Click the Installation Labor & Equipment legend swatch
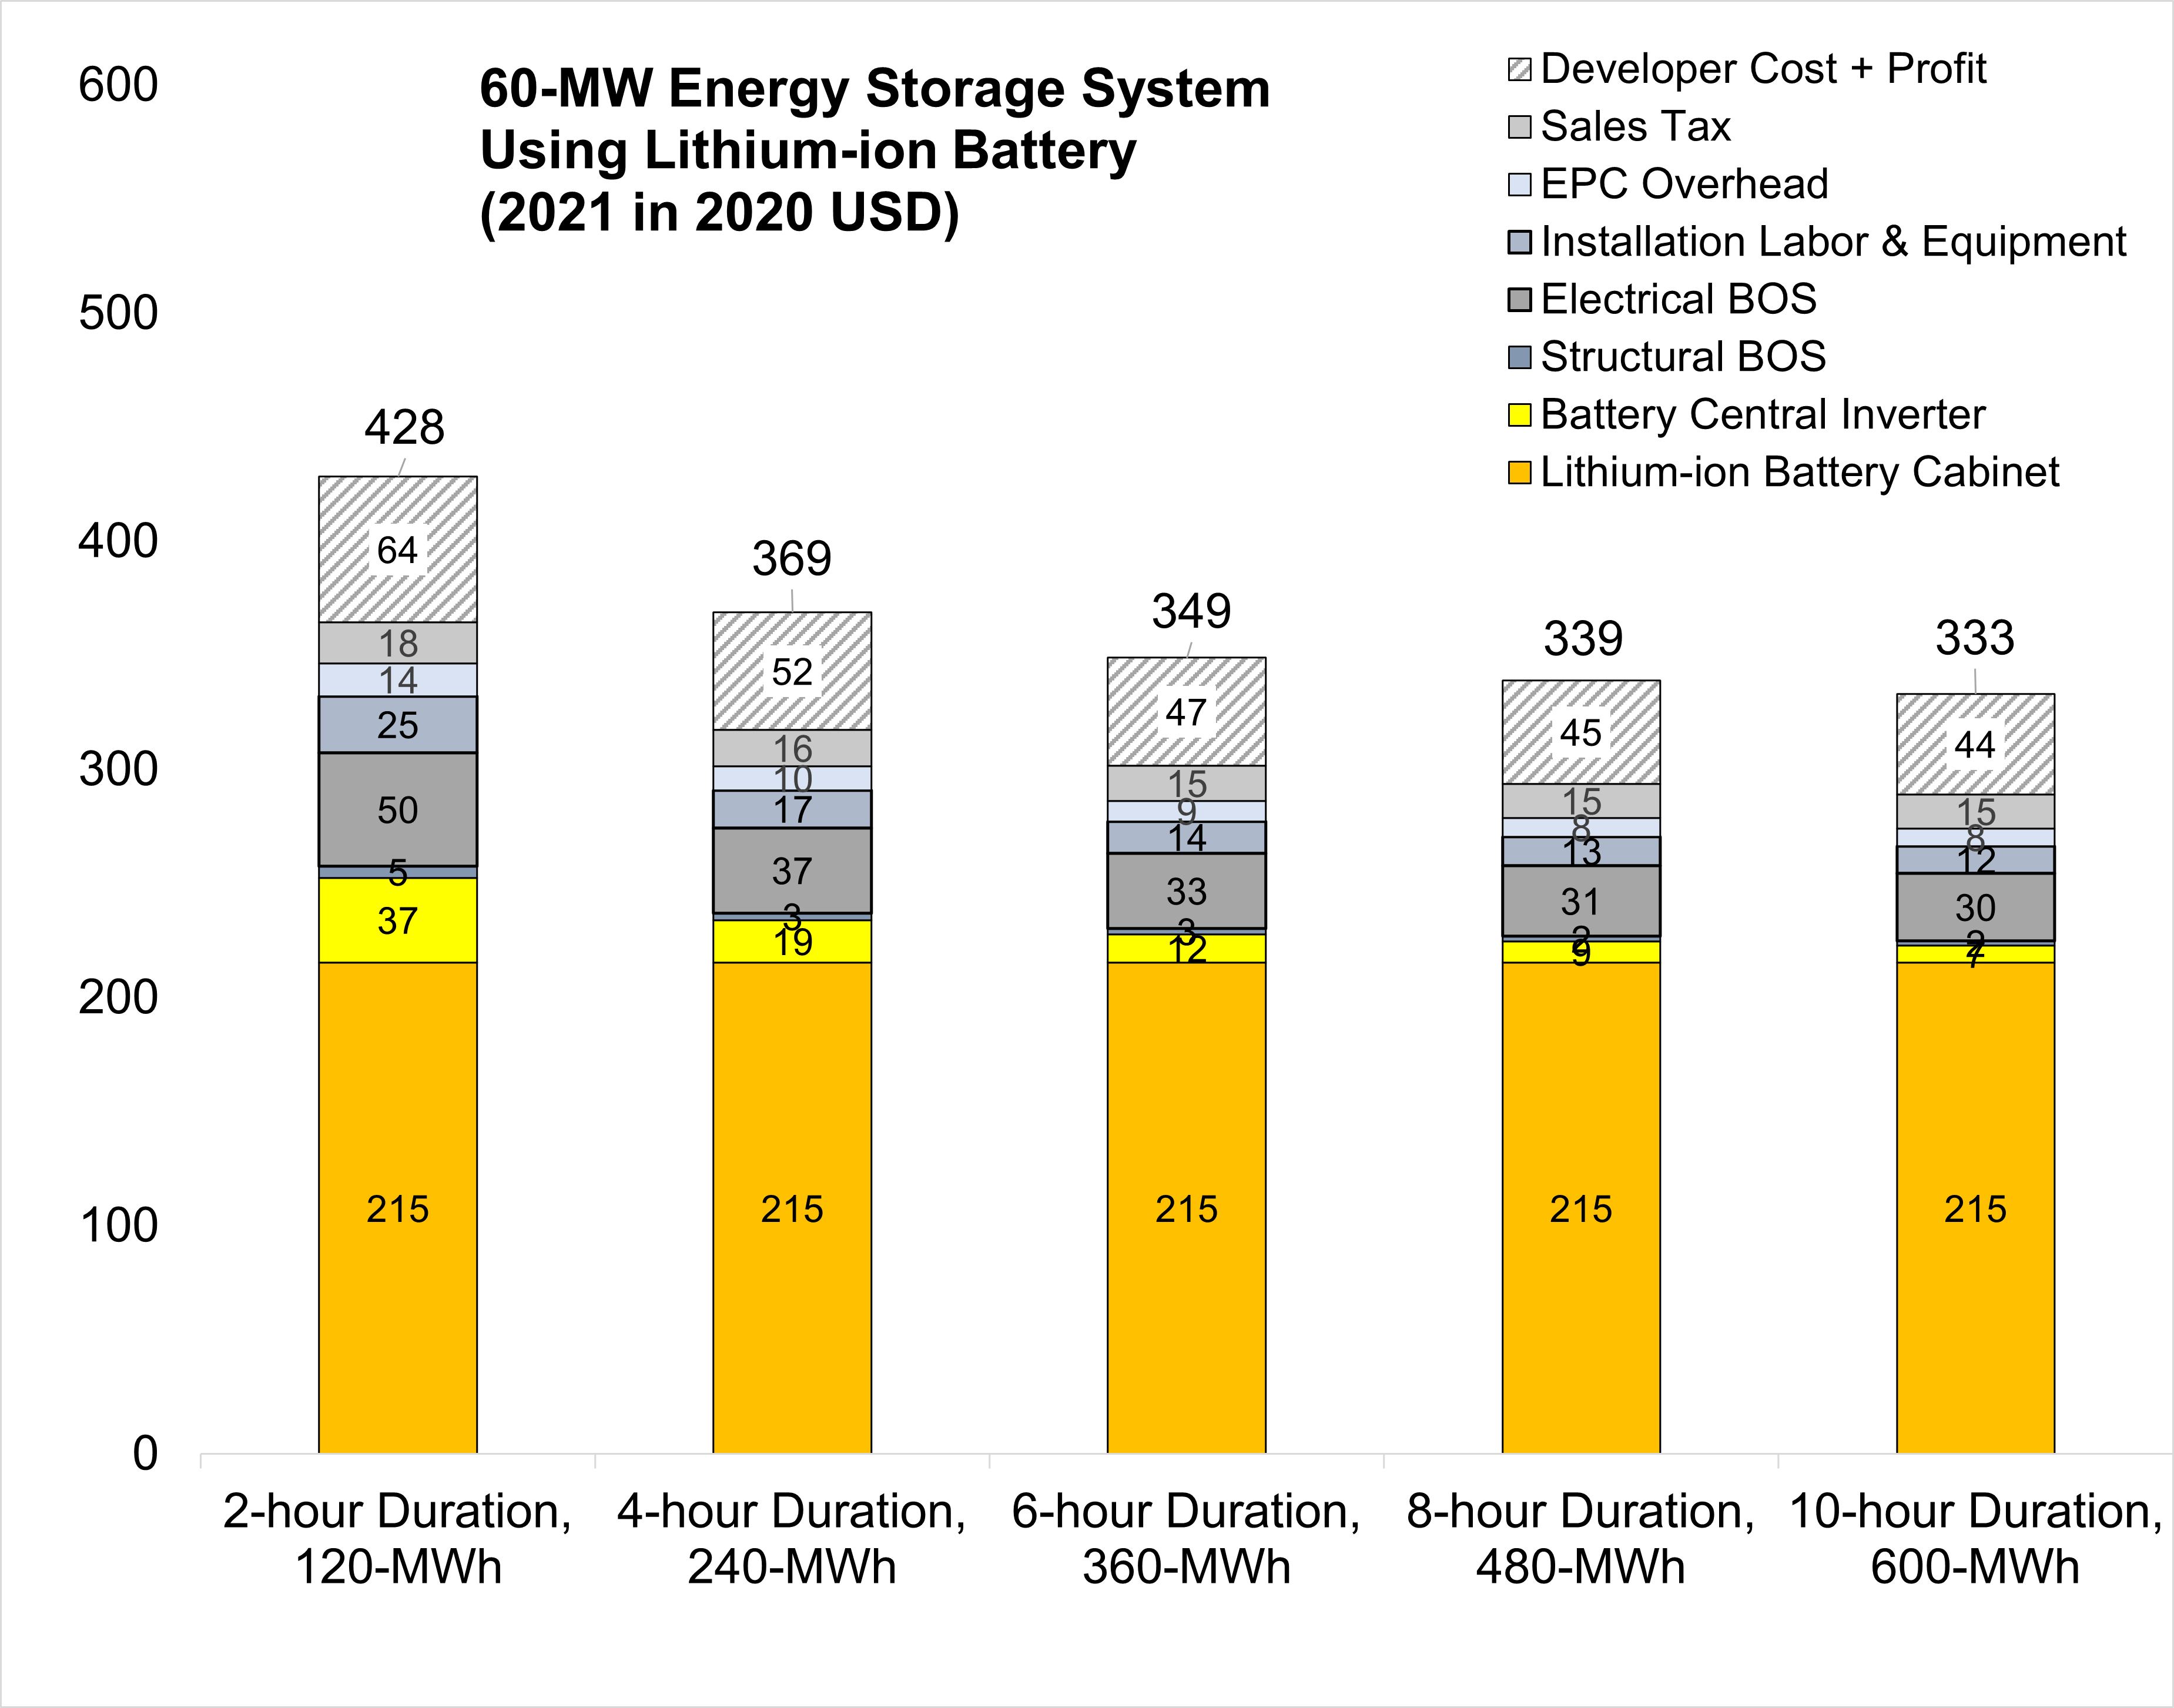 (x=1519, y=242)
